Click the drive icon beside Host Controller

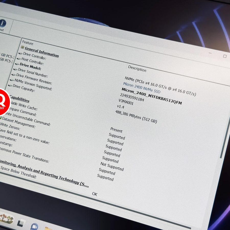(x=19, y=59)
